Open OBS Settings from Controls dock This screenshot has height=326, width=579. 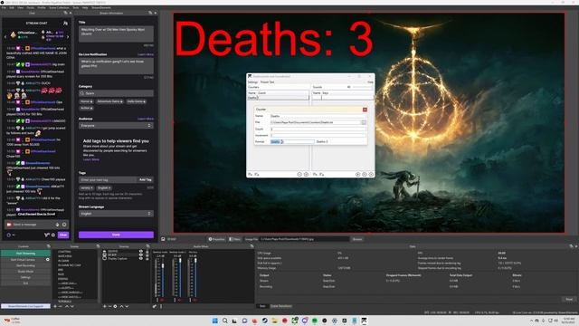click(25, 277)
